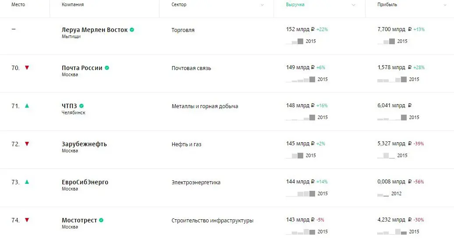Click the Компания column header
This screenshot has height=239, width=454.
point(73,5)
